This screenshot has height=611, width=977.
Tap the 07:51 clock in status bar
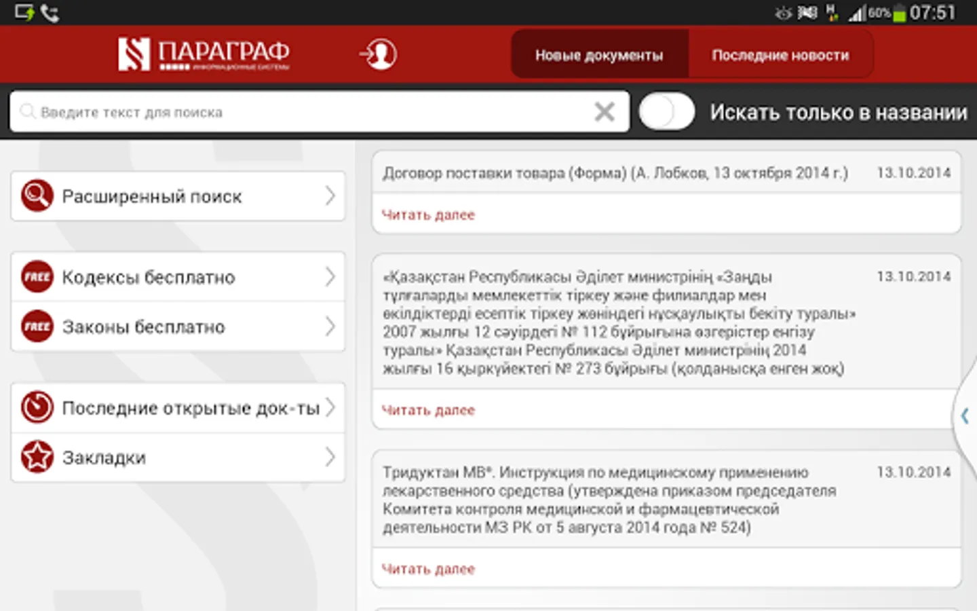[x=932, y=13]
